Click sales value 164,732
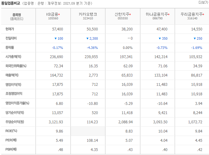The width and height of the screenshot is (209, 155). tap(56, 75)
